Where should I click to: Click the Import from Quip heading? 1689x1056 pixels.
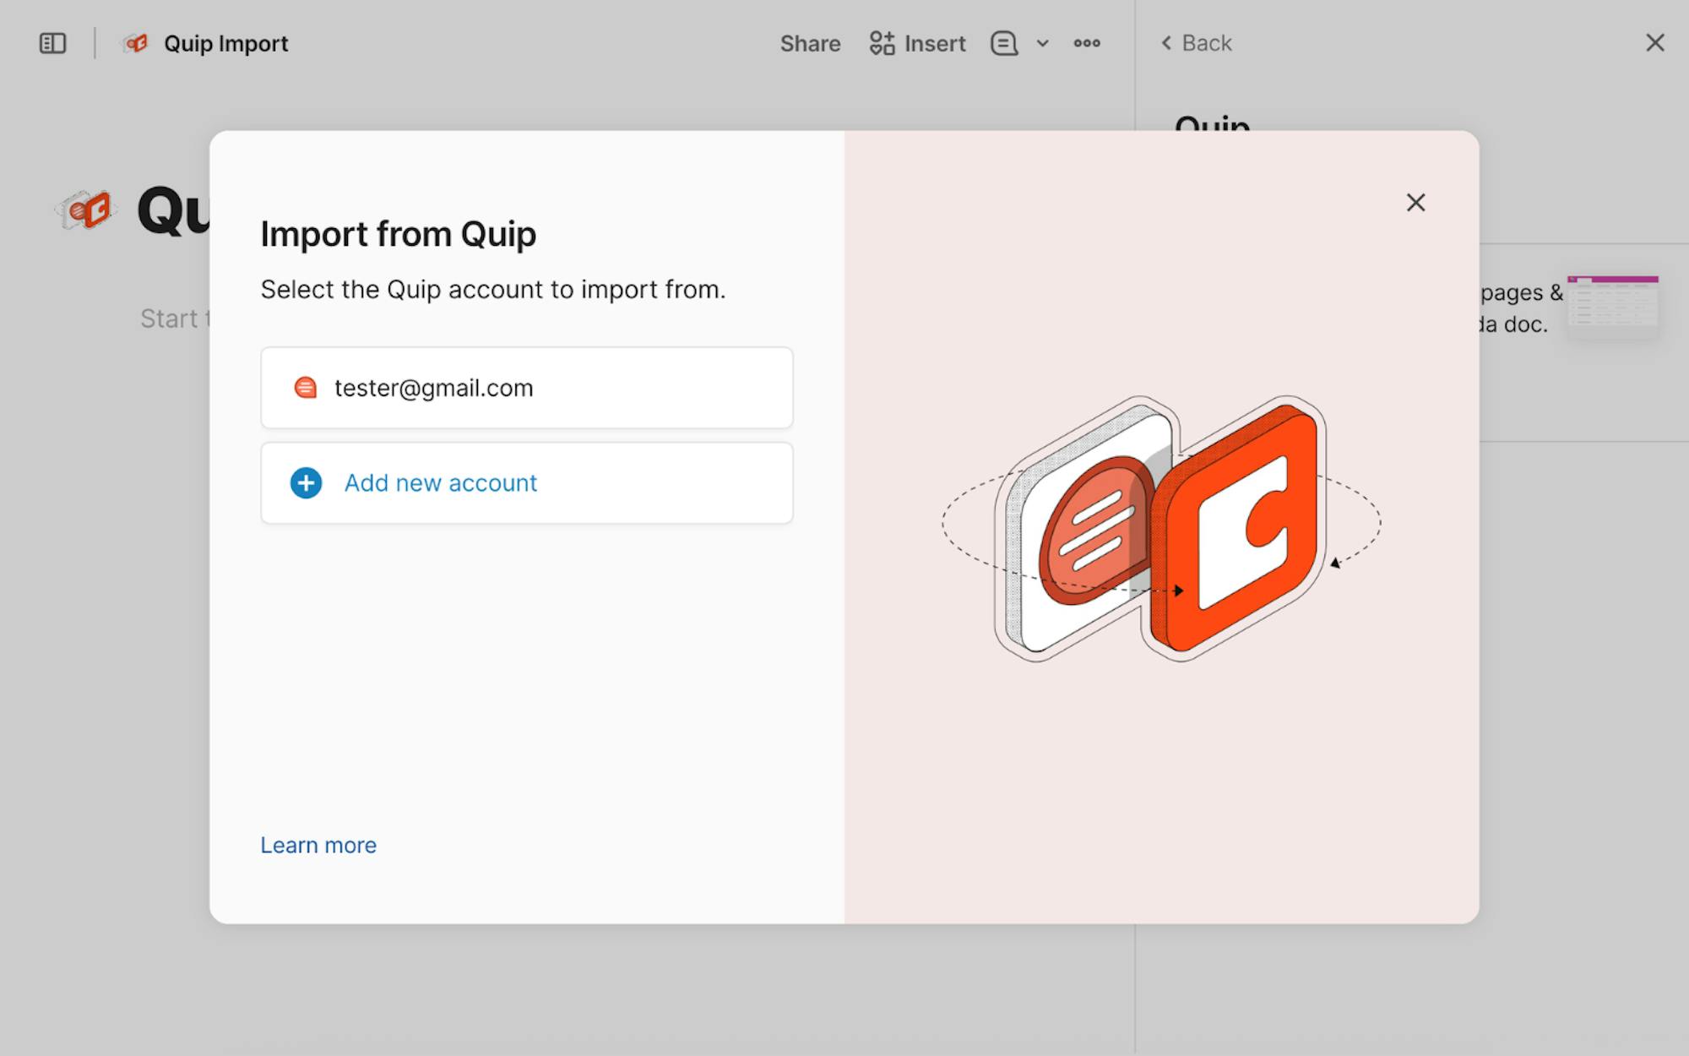pyautogui.click(x=398, y=234)
